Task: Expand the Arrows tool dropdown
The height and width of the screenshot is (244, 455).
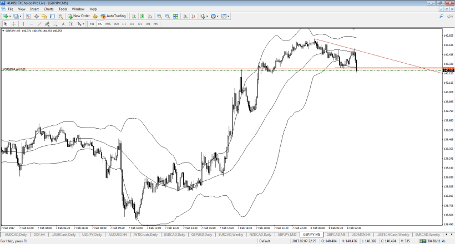Action: (x=83, y=24)
